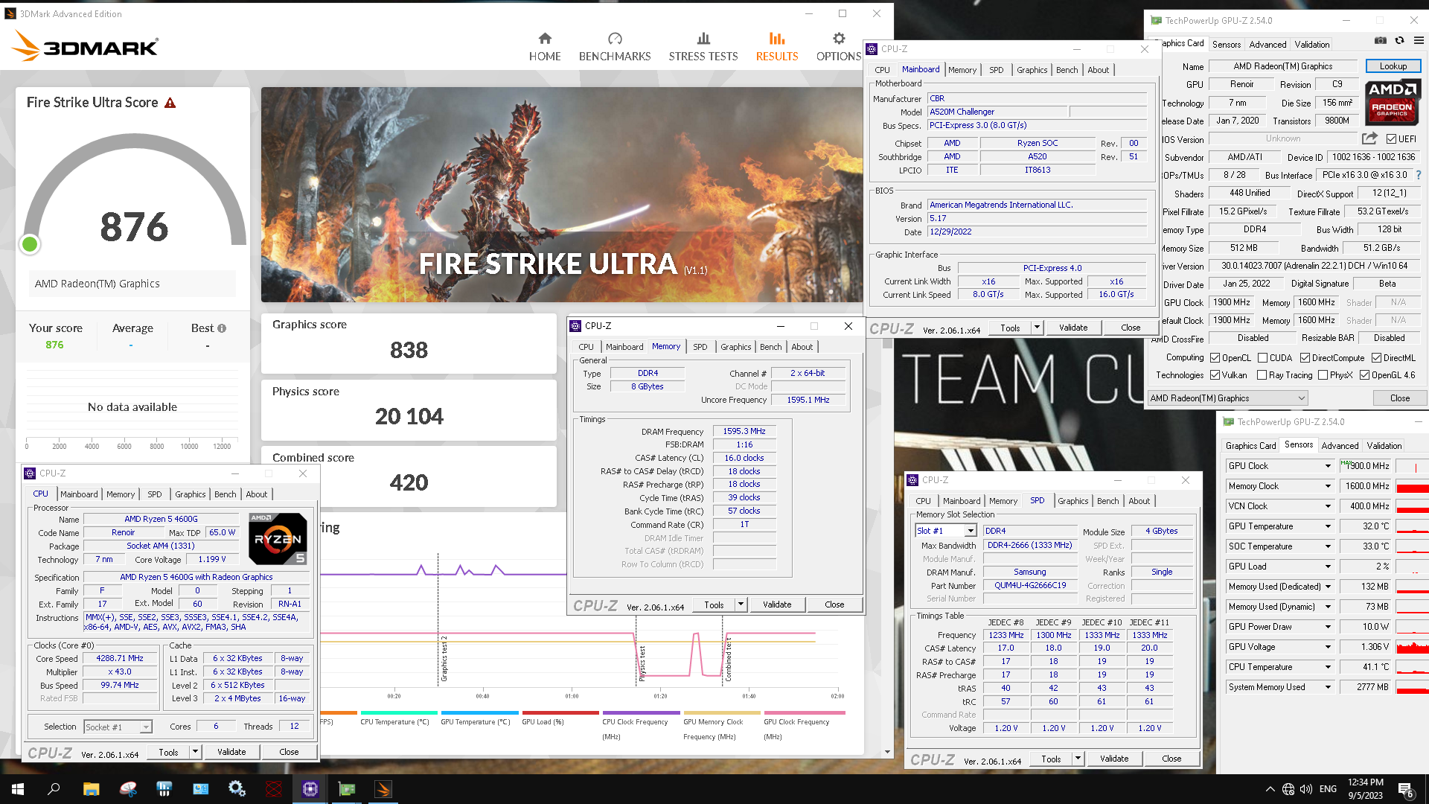Switch to the Sensors tab in top GPU-Z
Viewport: 1429px width, 804px height.
(x=1226, y=45)
